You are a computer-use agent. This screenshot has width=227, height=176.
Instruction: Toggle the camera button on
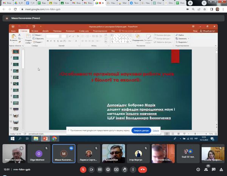pyautogui.click(x=92, y=170)
